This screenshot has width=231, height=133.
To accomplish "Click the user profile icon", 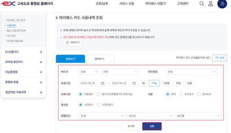I will (211, 4).
